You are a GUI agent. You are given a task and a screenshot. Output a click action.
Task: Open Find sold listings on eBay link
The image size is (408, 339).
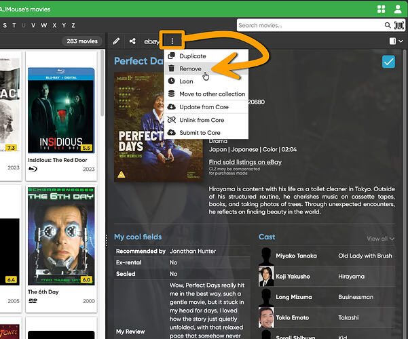tap(245, 162)
